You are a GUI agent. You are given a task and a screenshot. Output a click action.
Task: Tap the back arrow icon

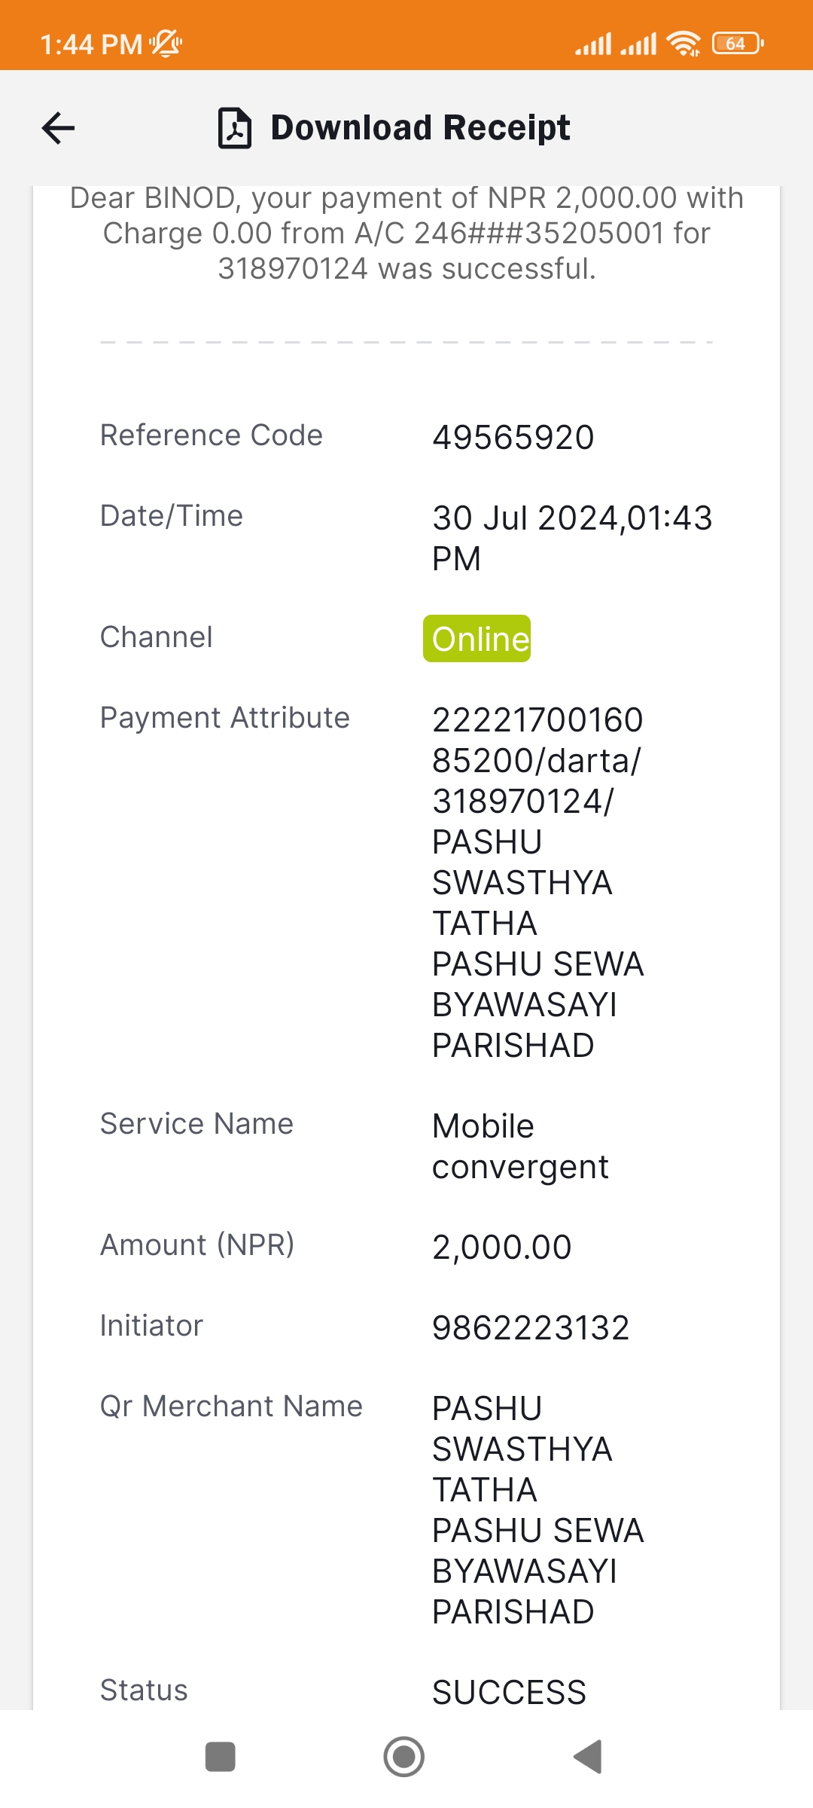click(x=58, y=128)
